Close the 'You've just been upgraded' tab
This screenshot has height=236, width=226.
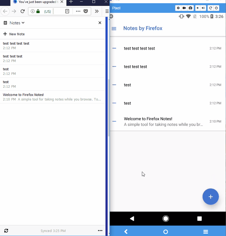tap(62, 2)
